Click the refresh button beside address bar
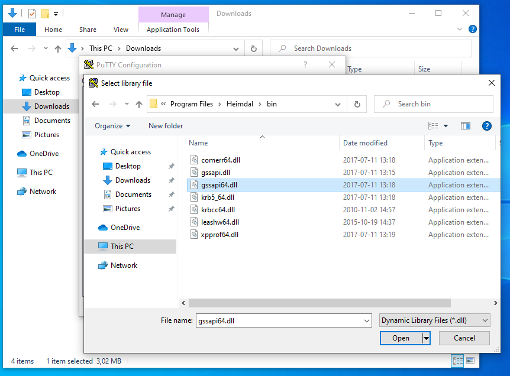The height and width of the screenshot is (376, 510). [357, 104]
